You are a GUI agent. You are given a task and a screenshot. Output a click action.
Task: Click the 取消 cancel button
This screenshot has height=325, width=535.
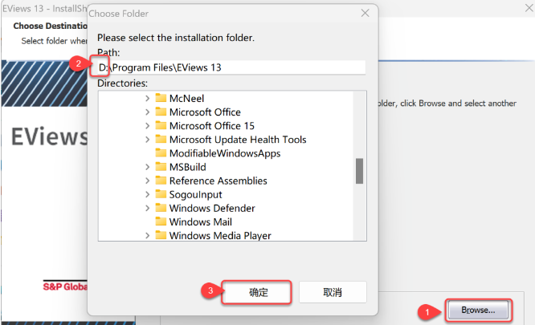click(x=333, y=292)
